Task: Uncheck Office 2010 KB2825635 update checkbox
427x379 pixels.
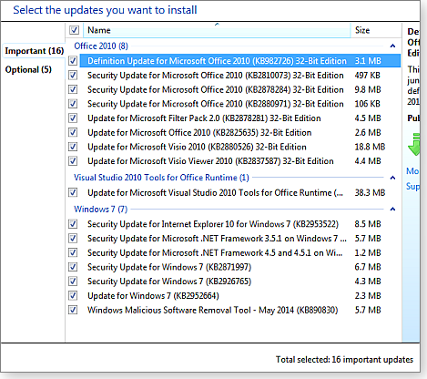Action: (x=73, y=132)
